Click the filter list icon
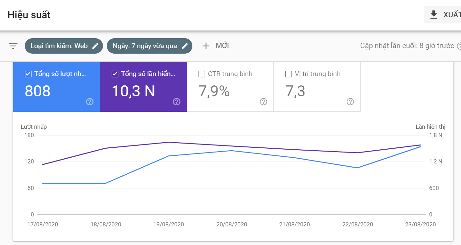 [13, 46]
